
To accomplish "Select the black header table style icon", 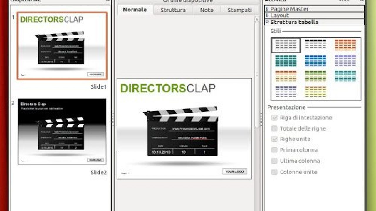I will 315,45.
